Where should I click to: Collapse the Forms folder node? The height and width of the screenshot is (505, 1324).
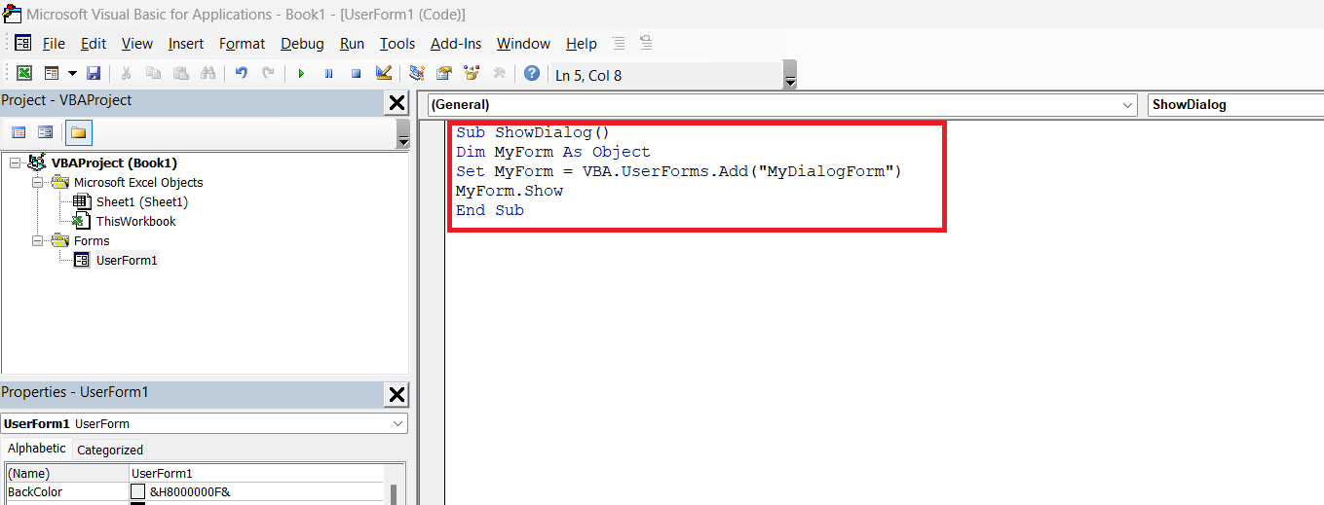click(x=37, y=240)
